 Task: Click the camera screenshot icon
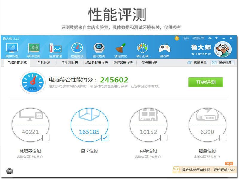pyautogui.click(x=214, y=62)
